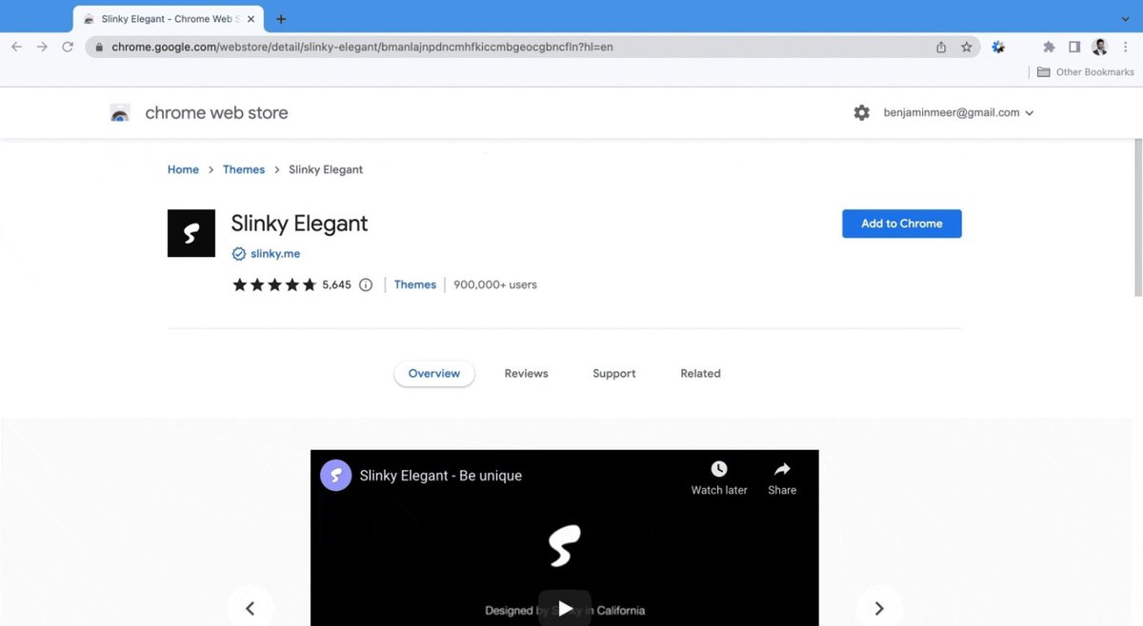The height and width of the screenshot is (626, 1143).
Task: Open the Chrome profile avatar
Action: (1099, 47)
